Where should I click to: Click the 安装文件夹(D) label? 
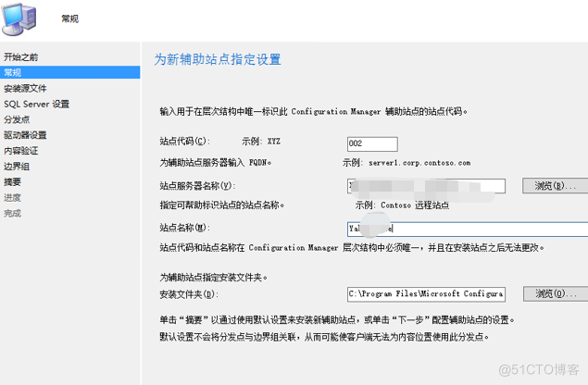(189, 294)
